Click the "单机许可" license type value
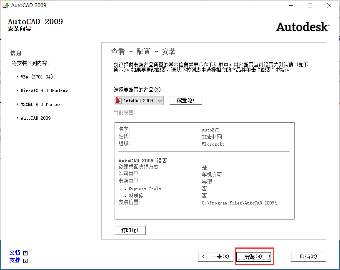The height and width of the screenshot is (270, 340). click(x=212, y=174)
